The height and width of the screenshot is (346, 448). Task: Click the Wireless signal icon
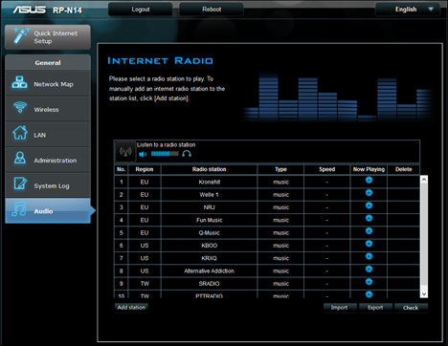(x=20, y=107)
